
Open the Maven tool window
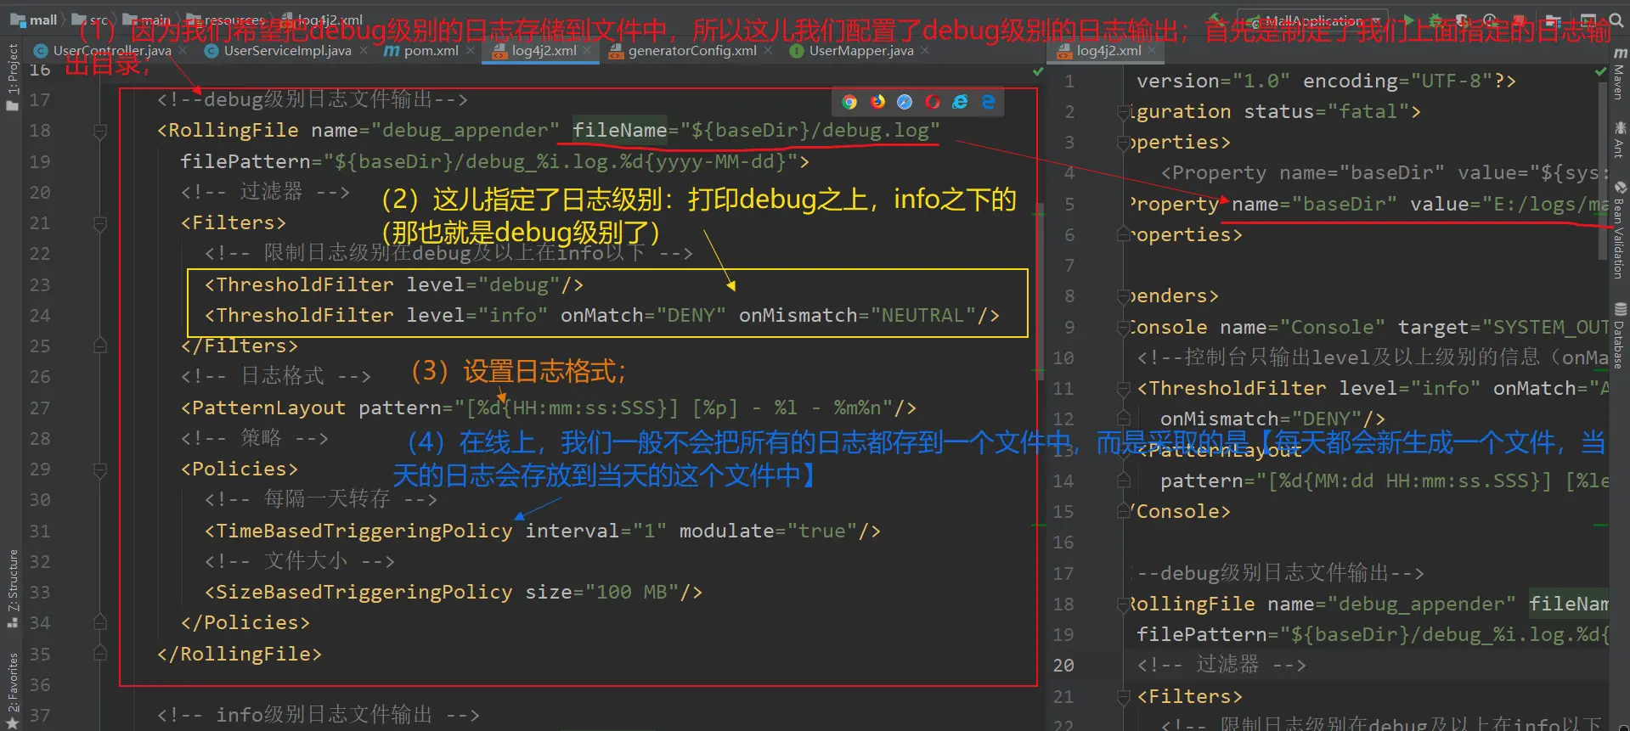click(x=1620, y=75)
